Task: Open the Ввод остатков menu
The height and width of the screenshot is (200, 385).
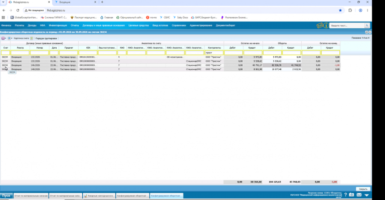Action: 160,26
